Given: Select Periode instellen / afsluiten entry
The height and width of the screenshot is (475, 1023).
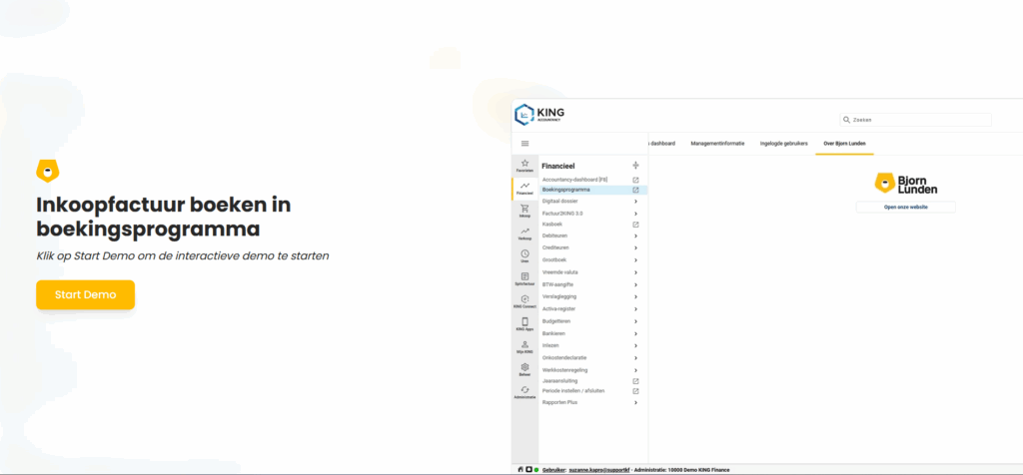Looking at the screenshot, I should [x=573, y=391].
